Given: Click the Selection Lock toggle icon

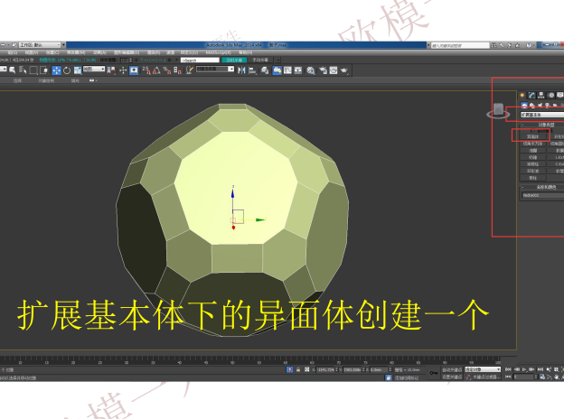Looking at the screenshot, I should 298,369.
